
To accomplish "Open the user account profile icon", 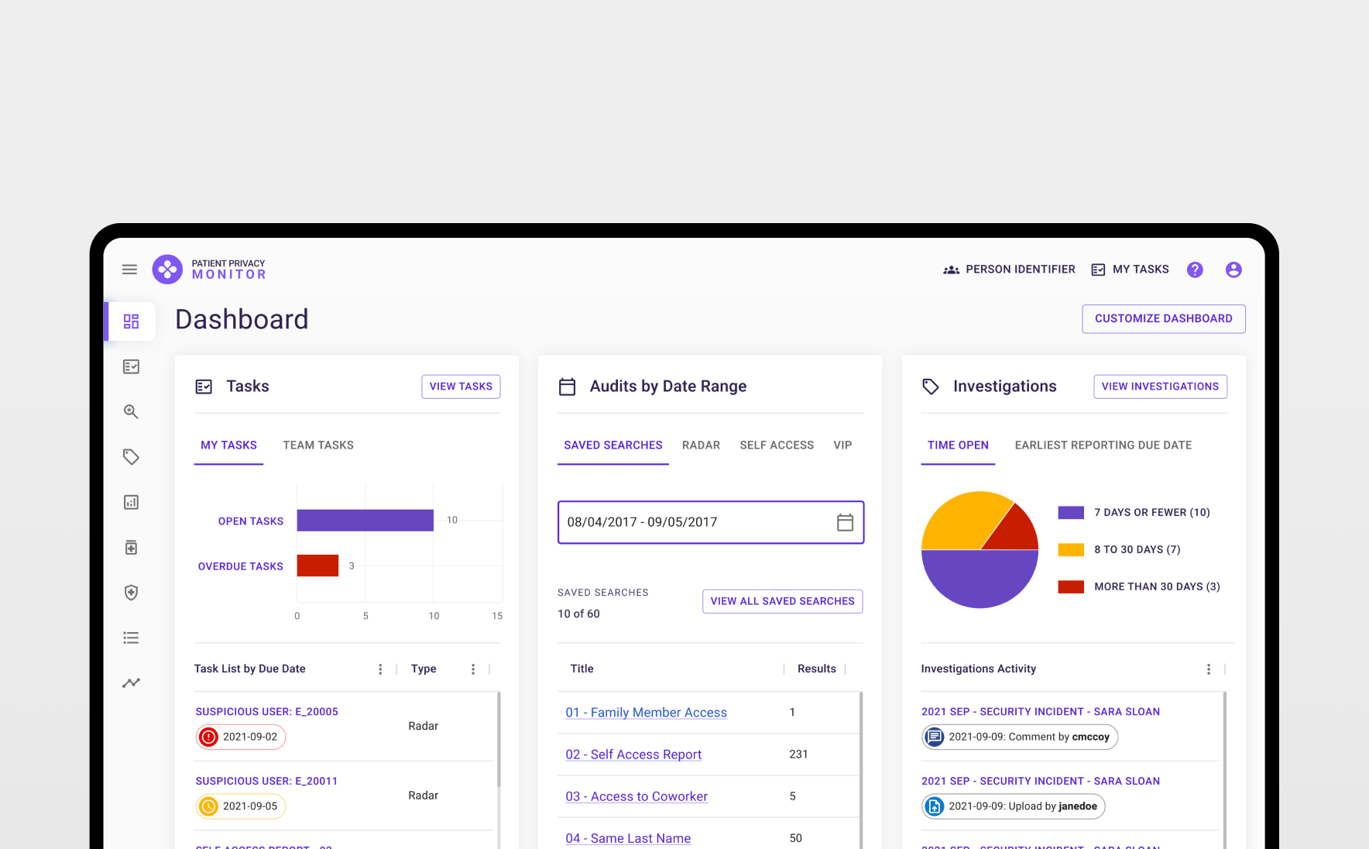I will [x=1233, y=270].
